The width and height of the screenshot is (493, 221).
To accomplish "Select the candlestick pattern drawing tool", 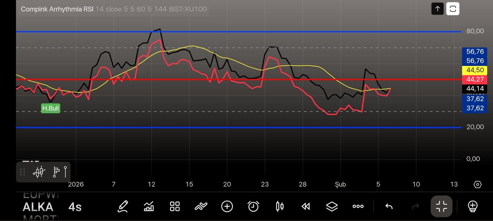I will (x=39, y=172).
